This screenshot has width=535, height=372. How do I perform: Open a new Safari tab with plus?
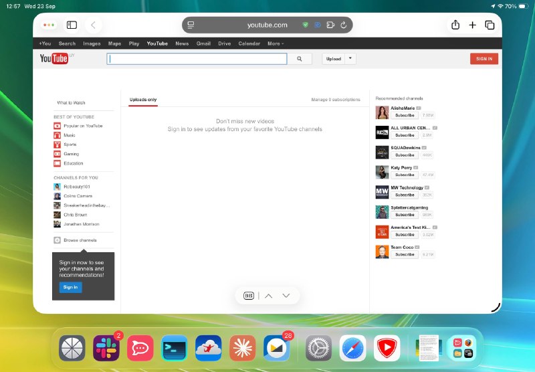pos(472,25)
